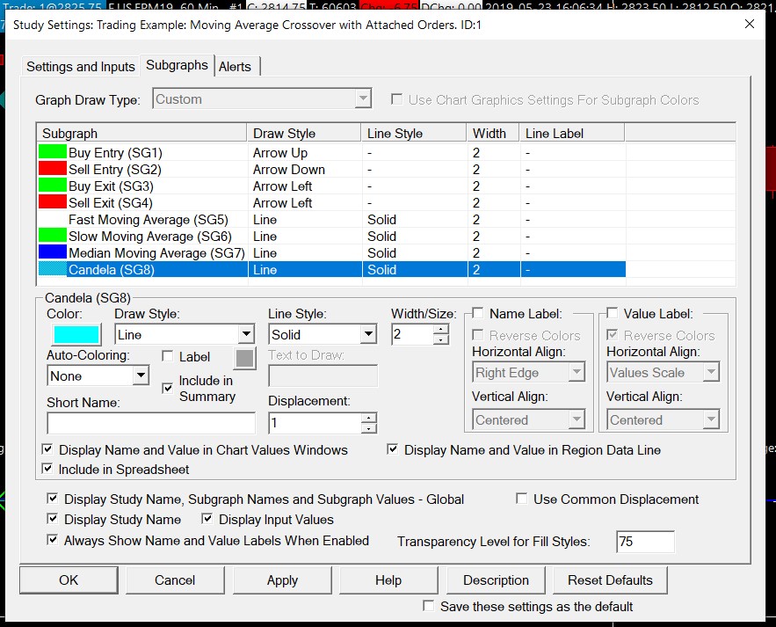Click blue swatch of Median Moving Average
776x627 pixels.
tap(53, 252)
